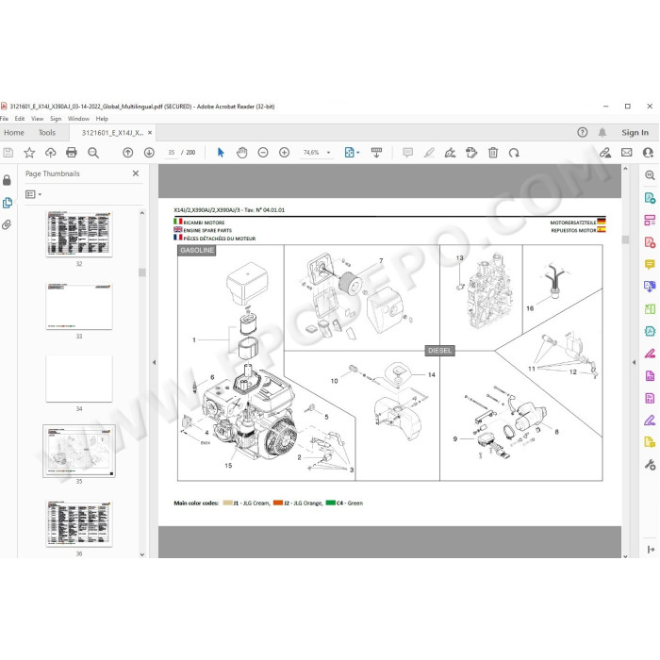Image resolution: width=660 pixels, height=660 pixels.
Task: Open the security lock panel
Action: [7, 181]
